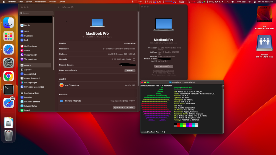Open Escritorio y Dock in sidebar
The height and width of the screenshot is (155, 276).
point(35,93)
